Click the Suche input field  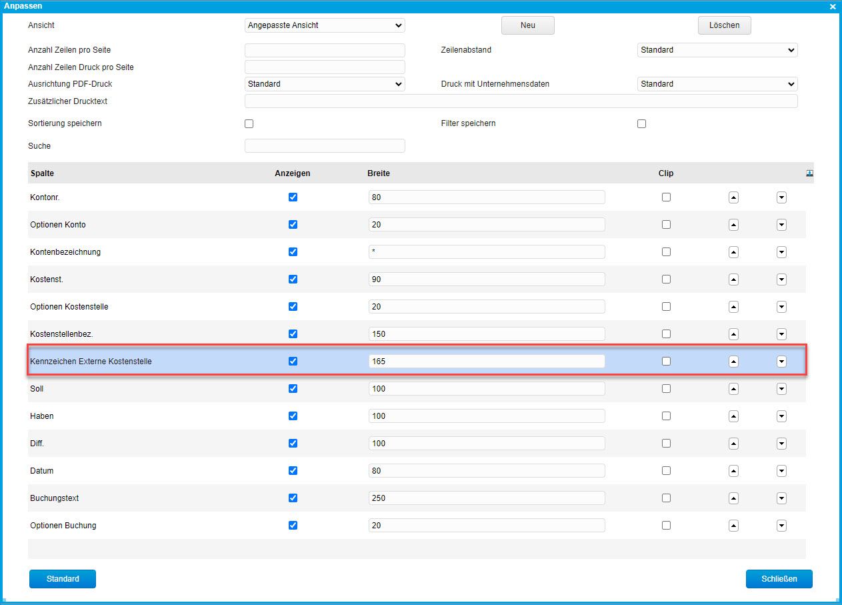click(325, 145)
